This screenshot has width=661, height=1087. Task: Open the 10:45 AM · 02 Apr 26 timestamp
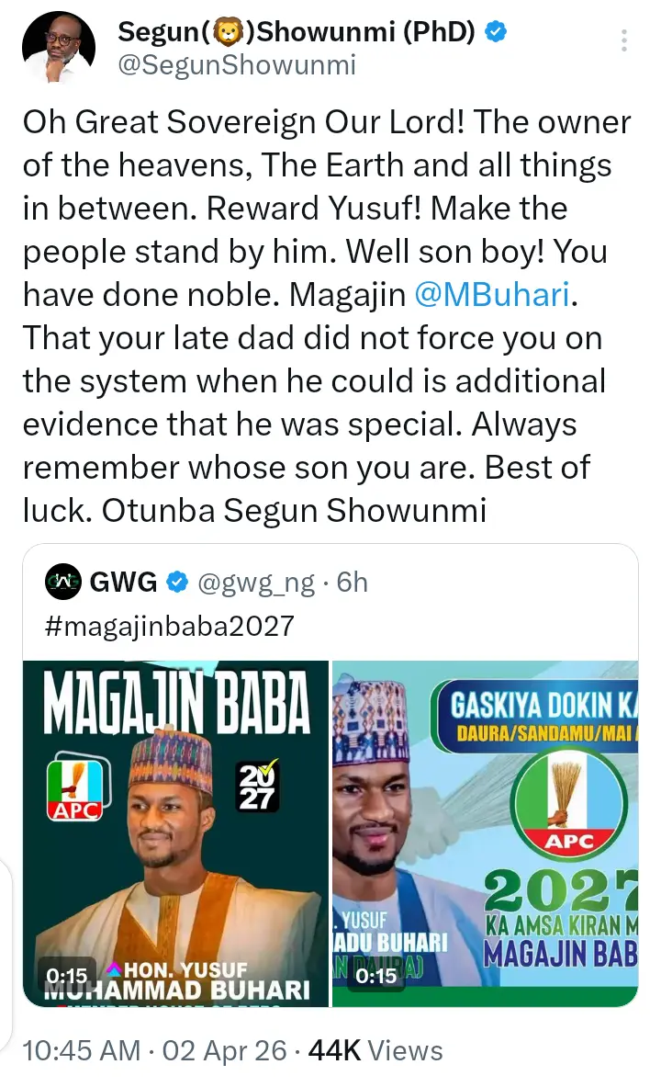[x=155, y=1050]
